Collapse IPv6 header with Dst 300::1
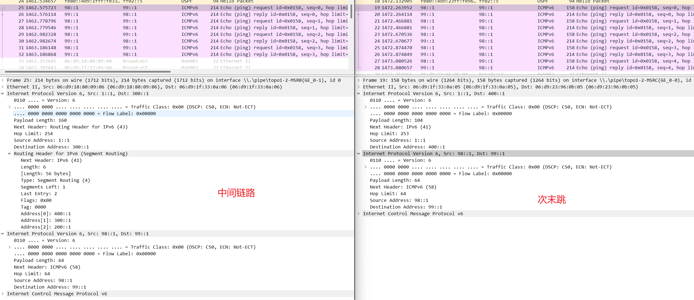This screenshot has width=694, height=300. (3, 94)
